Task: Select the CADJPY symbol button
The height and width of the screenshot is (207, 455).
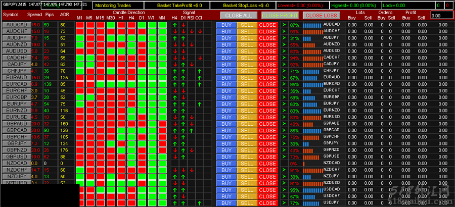Action: [x=17, y=64]
